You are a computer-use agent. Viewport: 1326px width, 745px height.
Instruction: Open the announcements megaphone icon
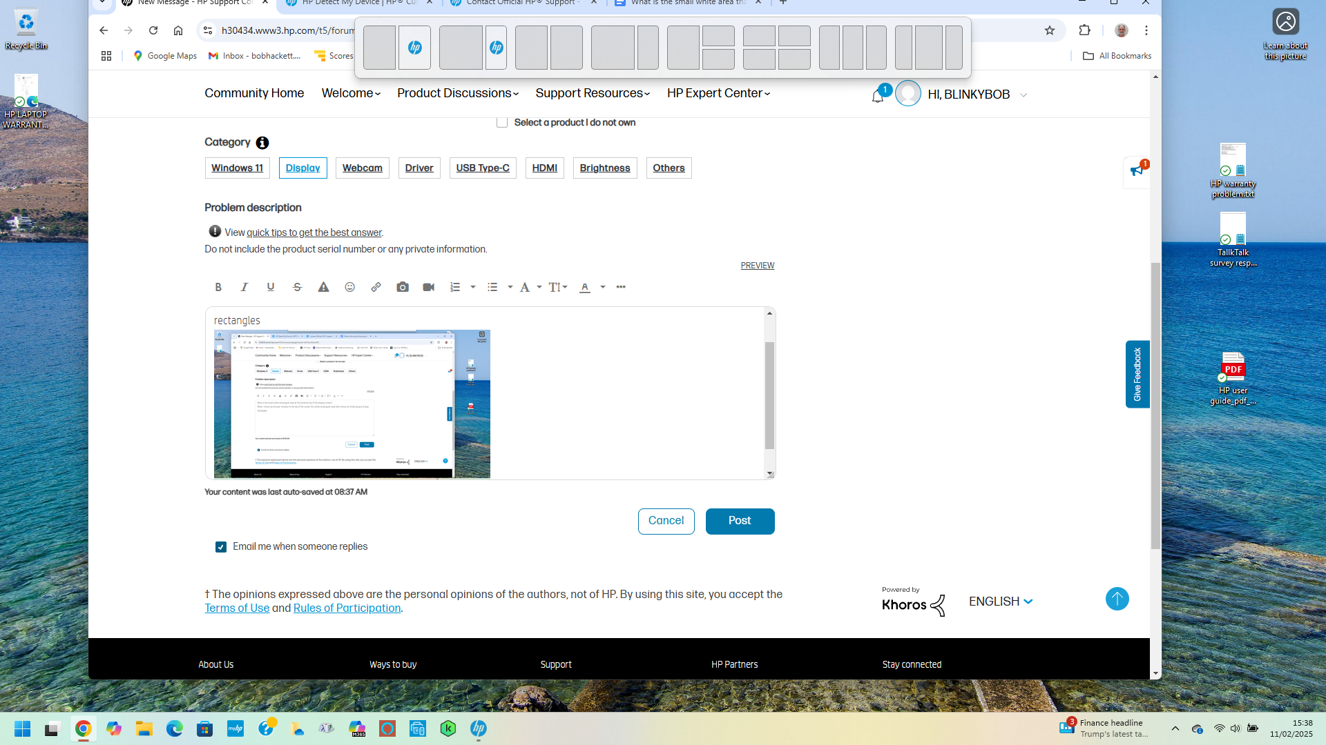click(1137, 170)
